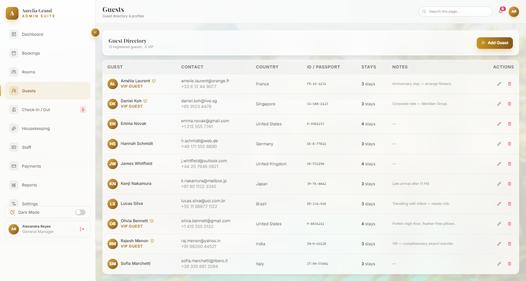Click the Search this page field
Image resolution: width=526 pixels, height=281 pixels.
456,12
